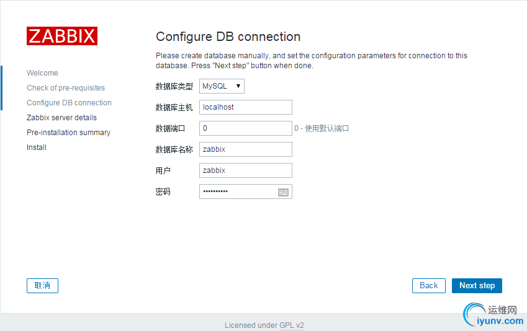Expand the MySQL database type dropdown
This screenshot has width=527, height=331.
(222, 86)
